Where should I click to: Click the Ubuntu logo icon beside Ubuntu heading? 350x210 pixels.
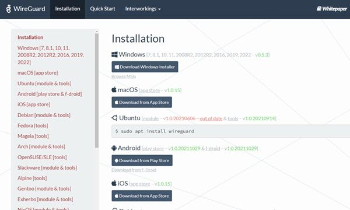coord(114,118)
